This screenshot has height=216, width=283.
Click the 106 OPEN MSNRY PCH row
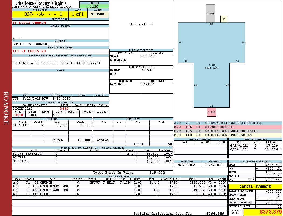point(120,186)
